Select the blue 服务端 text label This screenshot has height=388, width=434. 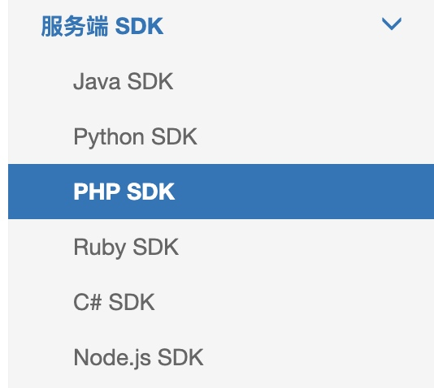click(x=75, y=26)
